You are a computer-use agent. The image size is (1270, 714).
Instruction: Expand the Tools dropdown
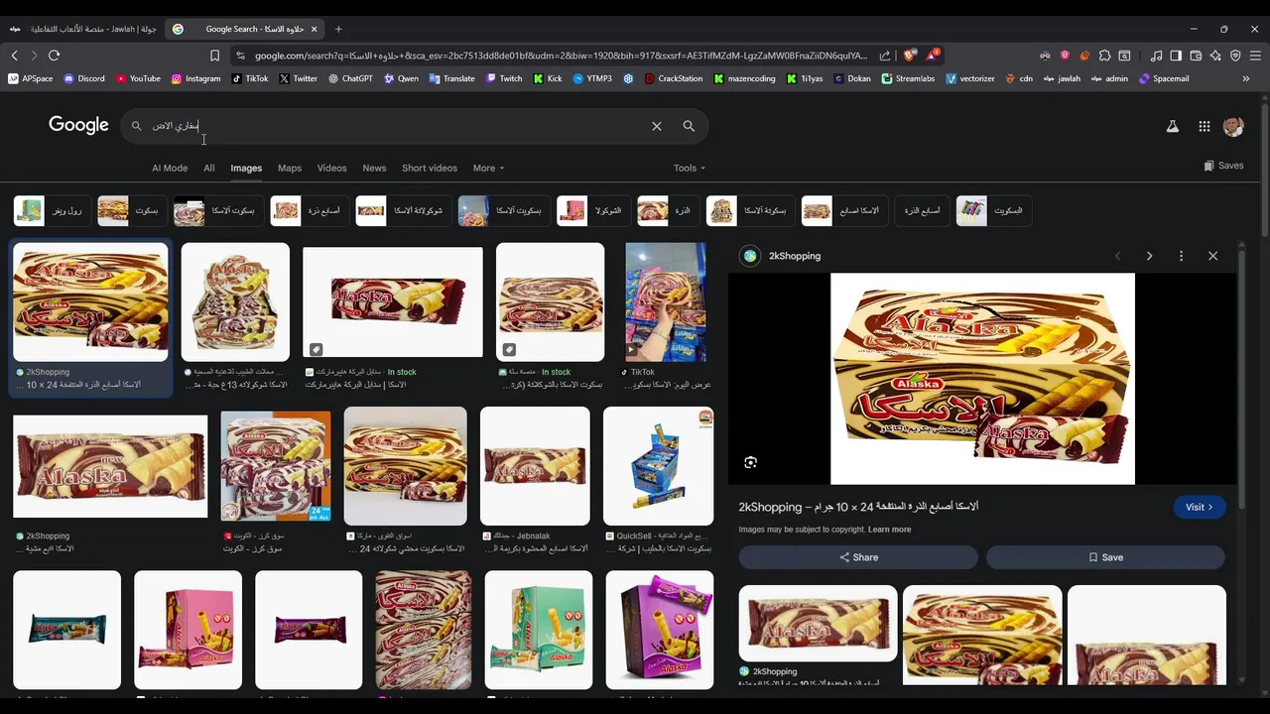click(x=690, y=168)
